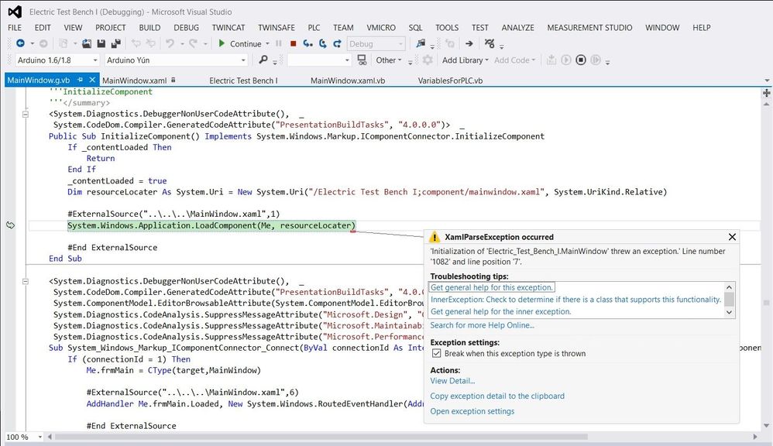Open the TWINCAT menu

click(228, 28)
